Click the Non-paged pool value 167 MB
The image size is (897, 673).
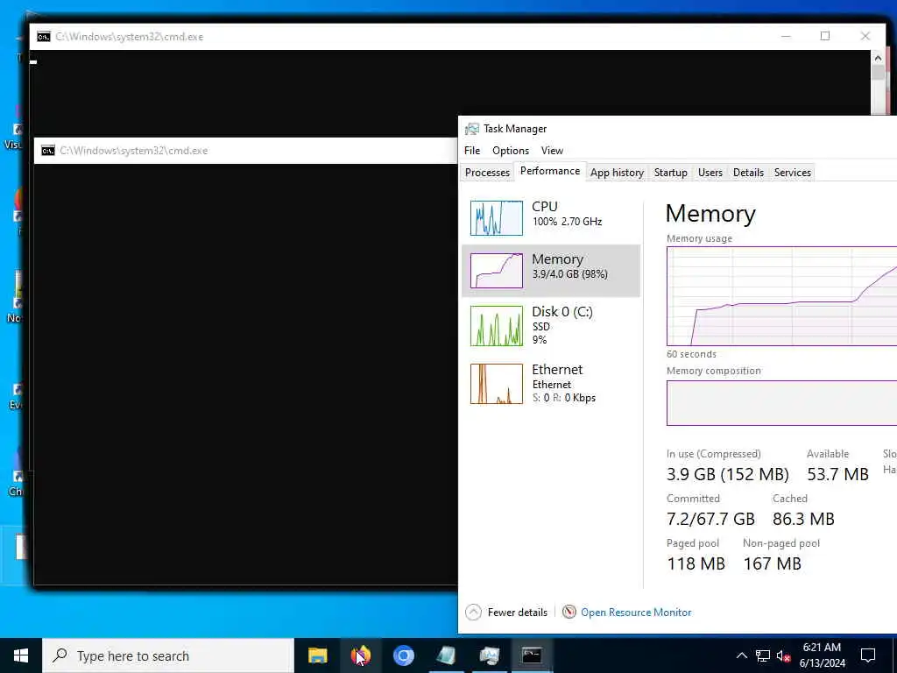(772, 563)
